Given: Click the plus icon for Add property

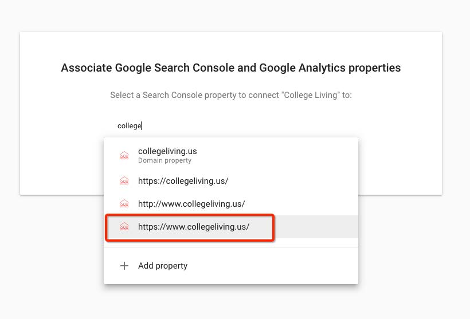Looking at the screenshot, I should [x=124, y=266].
